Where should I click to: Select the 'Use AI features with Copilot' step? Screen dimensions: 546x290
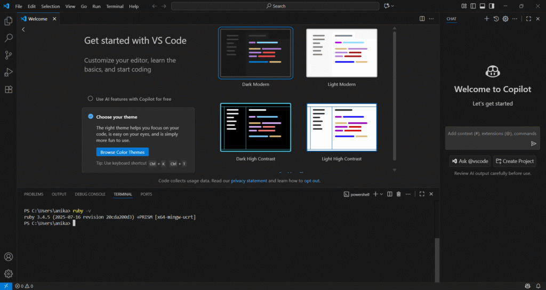tap(133, 99)
